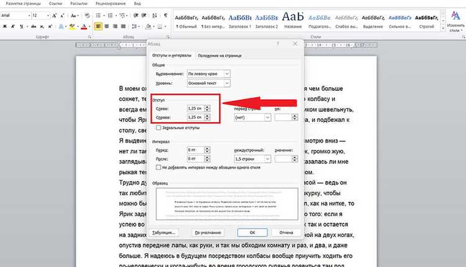Expand the styles gallery more arrow
Screen dimensions: 466x267
(x=443, y=28)
